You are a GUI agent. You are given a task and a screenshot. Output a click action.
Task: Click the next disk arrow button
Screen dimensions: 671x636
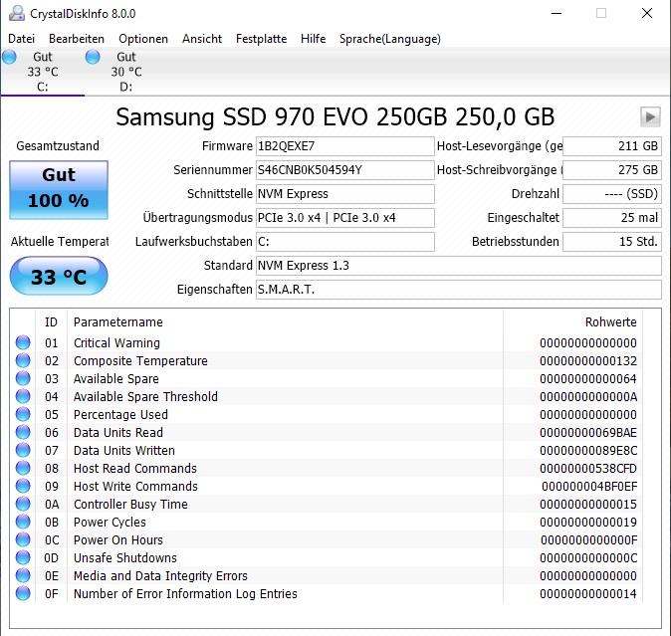(650, 116)
